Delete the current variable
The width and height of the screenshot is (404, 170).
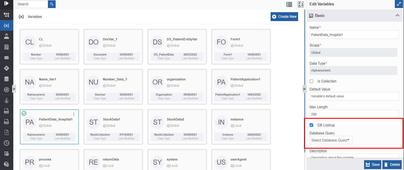(x=392, y=165)
